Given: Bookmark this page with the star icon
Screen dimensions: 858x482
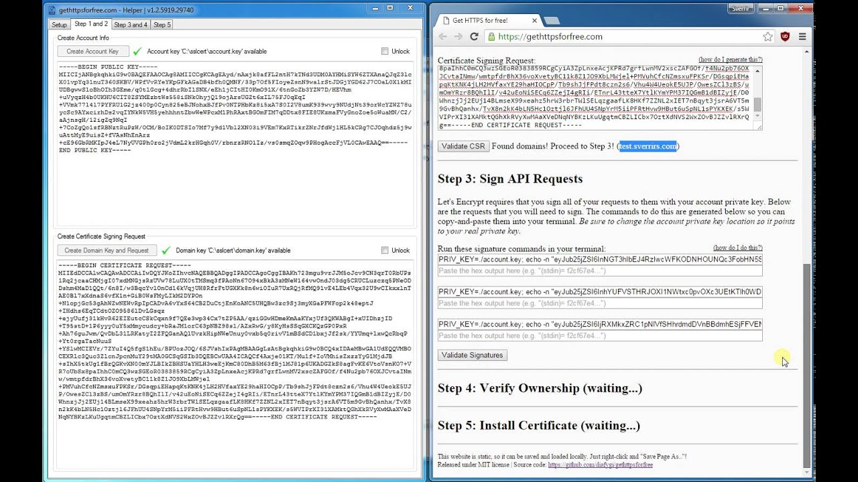Looking at the screenshot, I should pos(768,37).
